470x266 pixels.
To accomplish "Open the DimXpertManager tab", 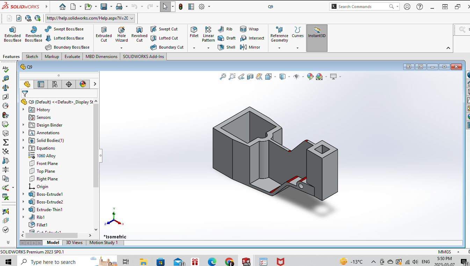I will point(69,84).
